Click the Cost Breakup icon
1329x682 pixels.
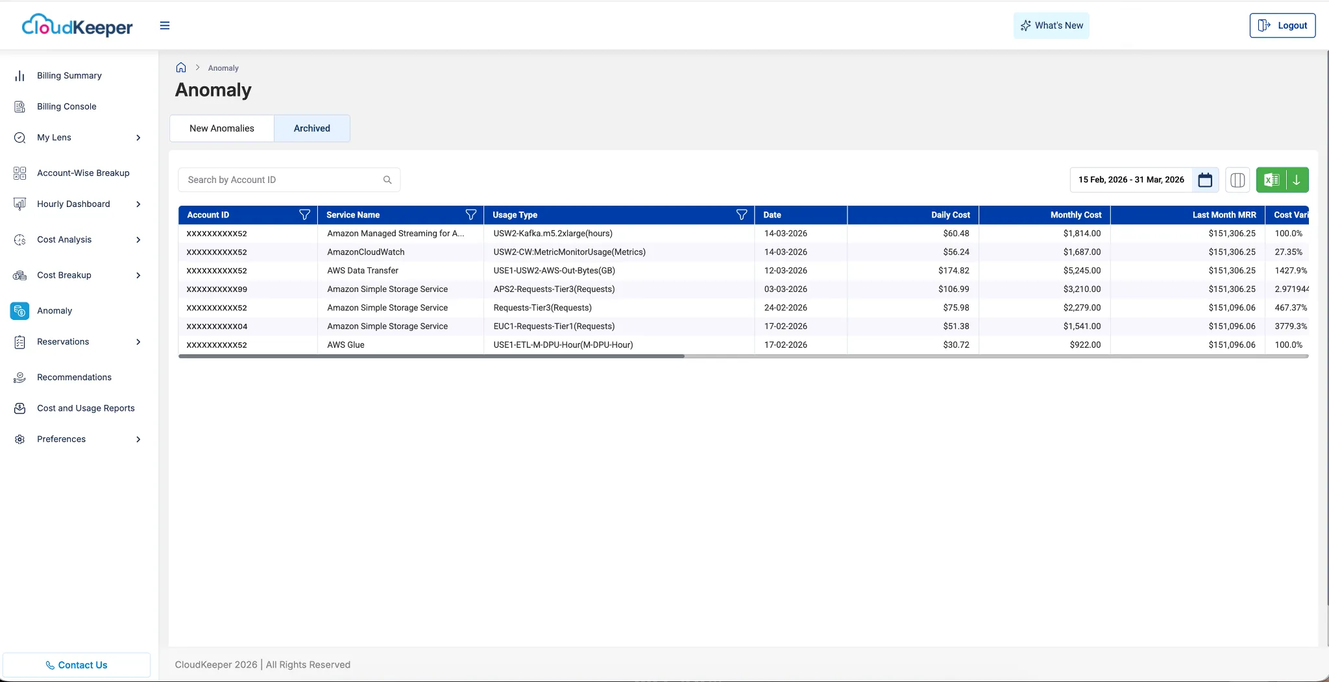[x=19, y=275]
